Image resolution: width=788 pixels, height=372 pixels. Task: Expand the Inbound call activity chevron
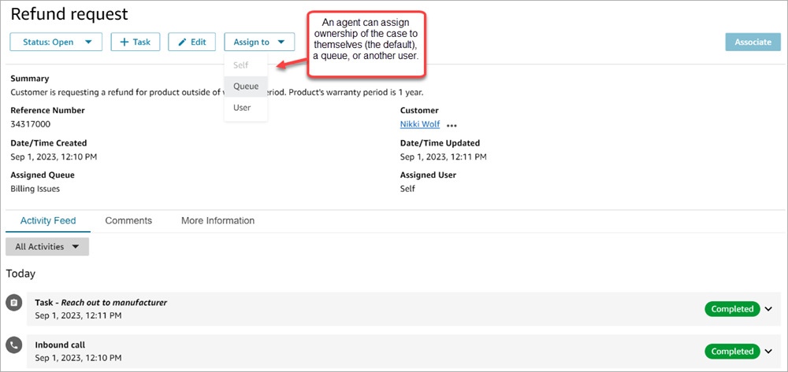(768, 352)
